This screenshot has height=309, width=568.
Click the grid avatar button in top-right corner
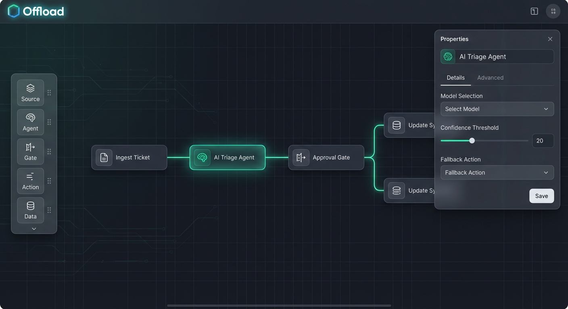(553, 11)
